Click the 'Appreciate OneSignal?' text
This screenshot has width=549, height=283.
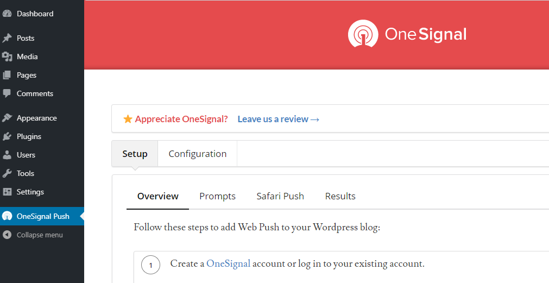tap(181, 119)
